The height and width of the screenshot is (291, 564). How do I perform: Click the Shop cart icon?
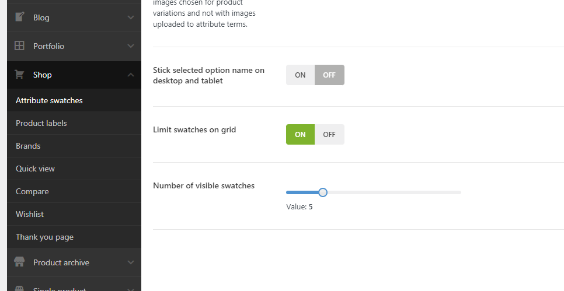[19, 75]
